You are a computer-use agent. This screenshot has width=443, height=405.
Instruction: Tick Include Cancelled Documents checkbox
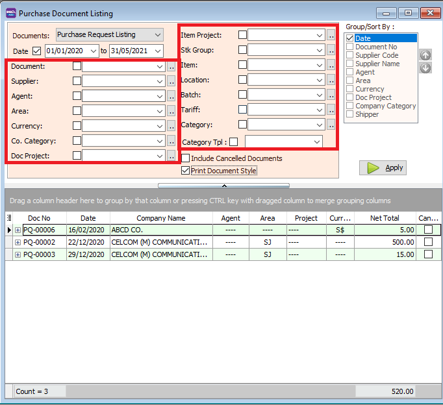click(x=185, y=158)
